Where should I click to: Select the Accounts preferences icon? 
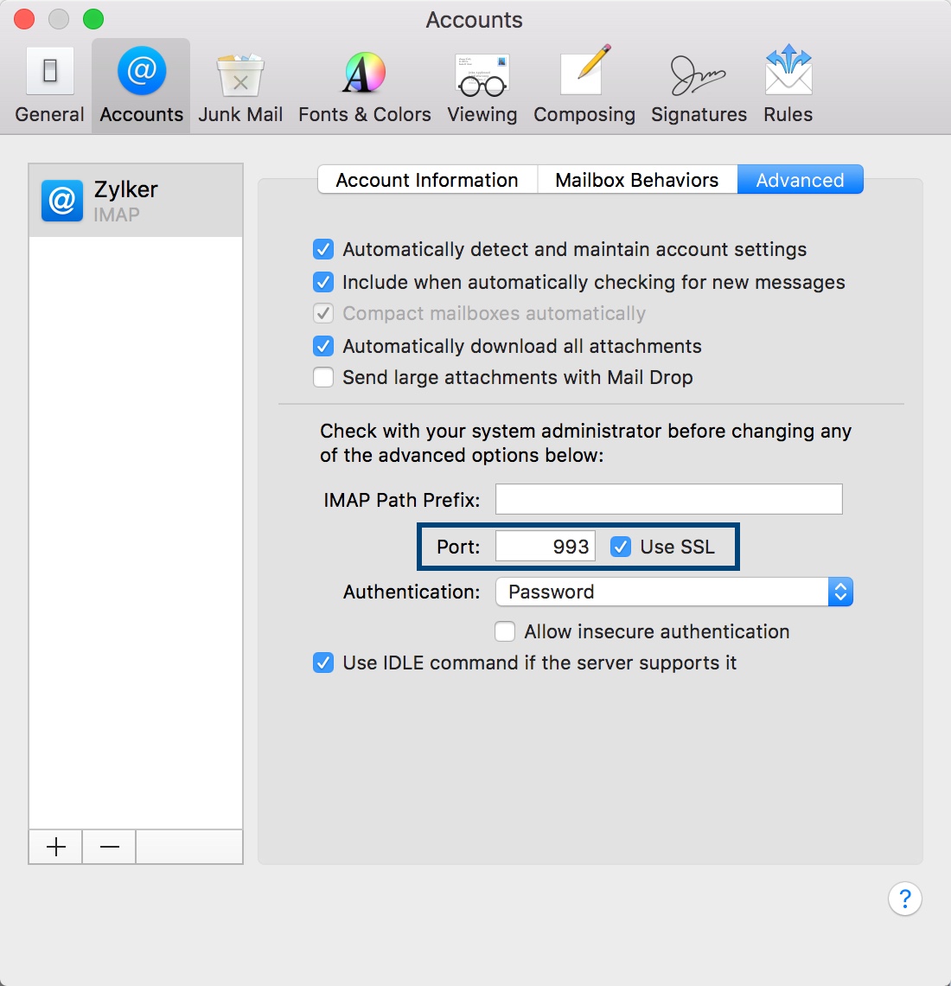(x=140, y=82)
